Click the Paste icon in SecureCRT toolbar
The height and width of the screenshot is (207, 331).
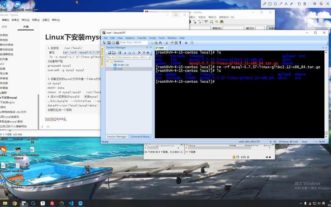156,43
